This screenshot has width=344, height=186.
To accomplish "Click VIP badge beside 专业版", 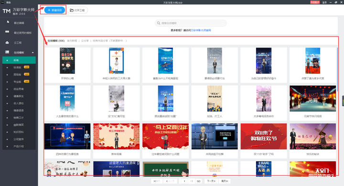I will click(x=27, y=81).
